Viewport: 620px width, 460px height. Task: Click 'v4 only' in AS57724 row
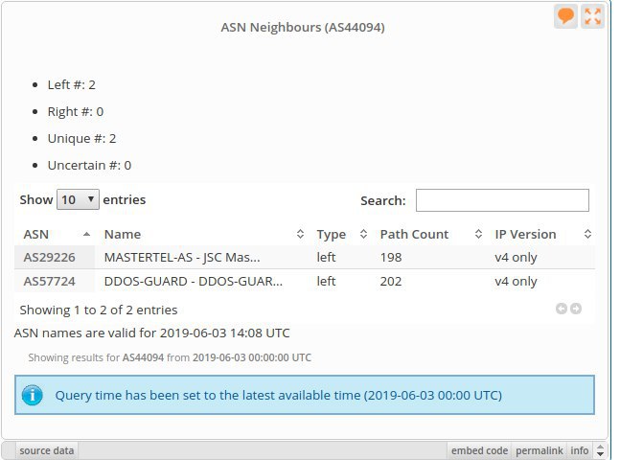pos(516,281)
